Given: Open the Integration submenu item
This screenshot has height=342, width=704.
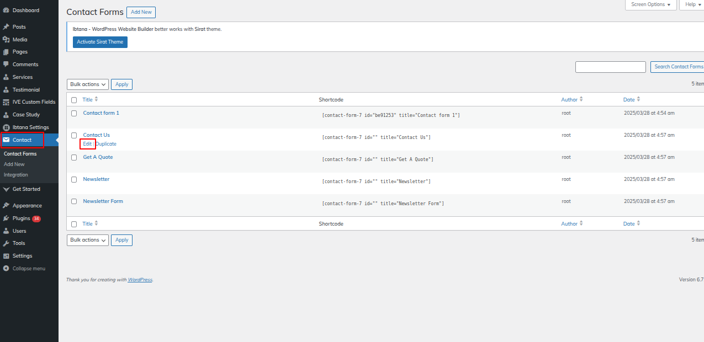Looking at the screenshot, I should click(16, 175).
